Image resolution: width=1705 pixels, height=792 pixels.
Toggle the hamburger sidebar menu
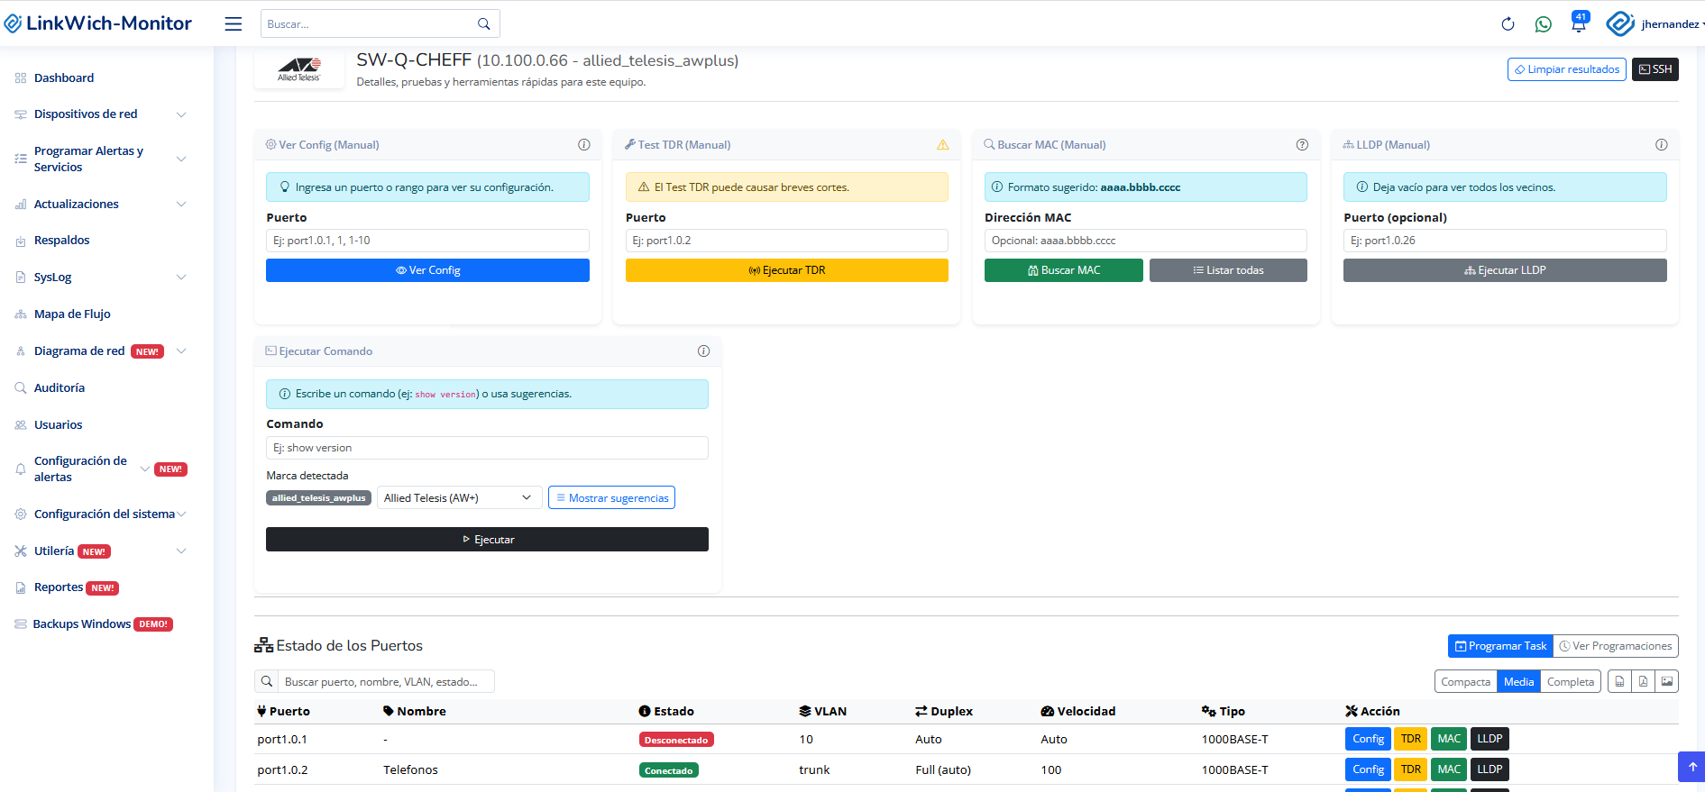(x=234, y=24)
